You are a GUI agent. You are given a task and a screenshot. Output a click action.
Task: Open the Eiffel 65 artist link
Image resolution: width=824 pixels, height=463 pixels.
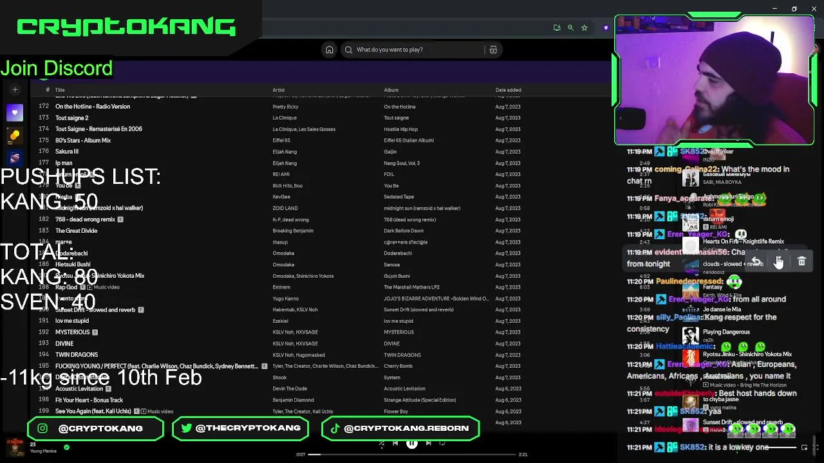pos(281,140)
